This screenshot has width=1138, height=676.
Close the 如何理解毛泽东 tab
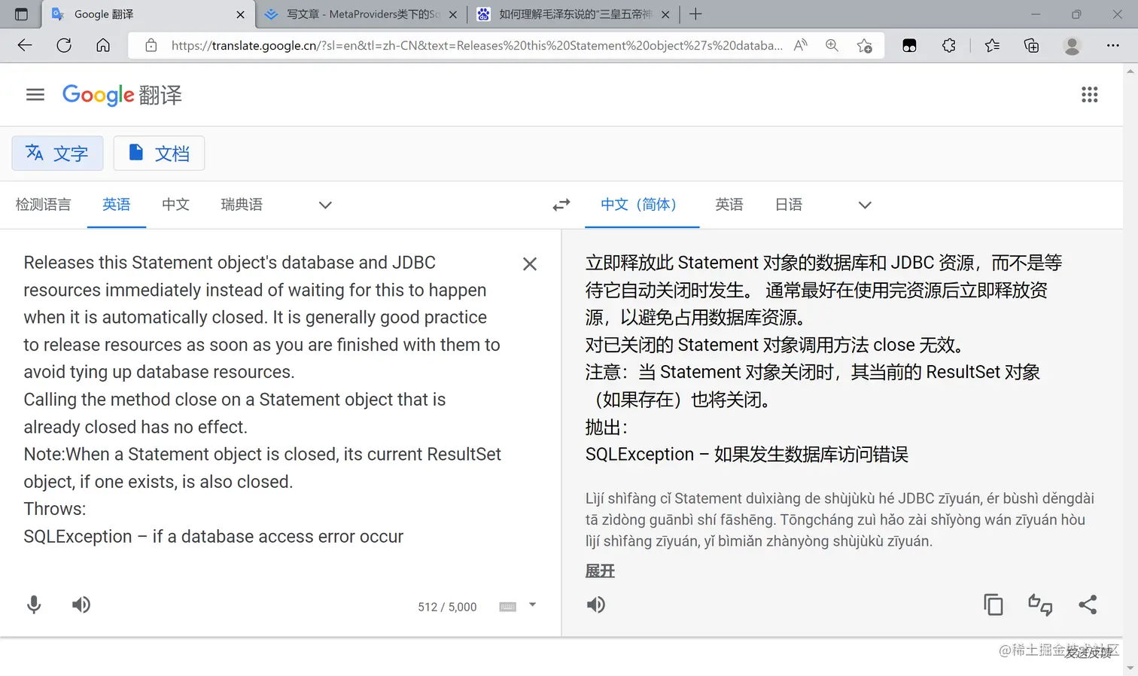(665, 14)
